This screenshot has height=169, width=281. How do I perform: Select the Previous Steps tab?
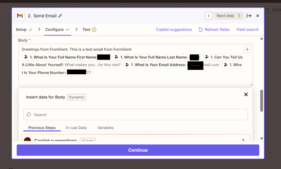click(42, 128)
